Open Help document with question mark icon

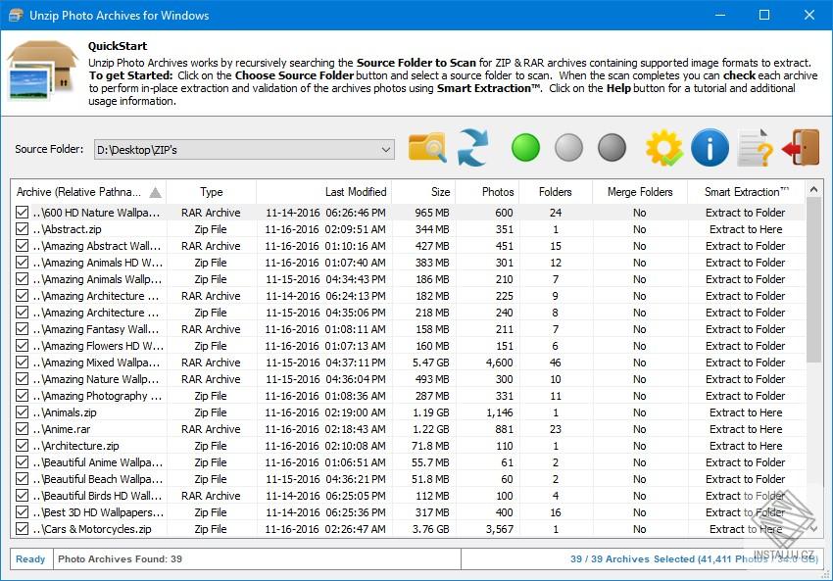pos(755,148)
